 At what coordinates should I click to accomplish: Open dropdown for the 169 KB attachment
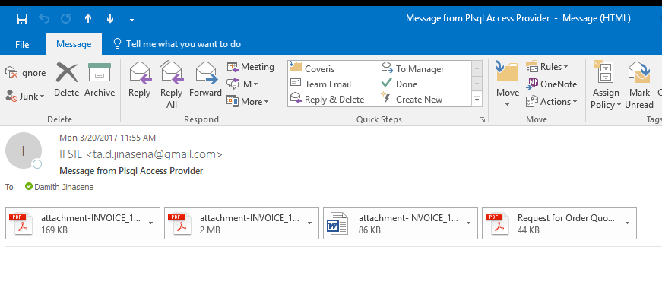(151, 223)
